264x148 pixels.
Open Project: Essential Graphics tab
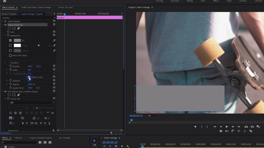point(41,138)
